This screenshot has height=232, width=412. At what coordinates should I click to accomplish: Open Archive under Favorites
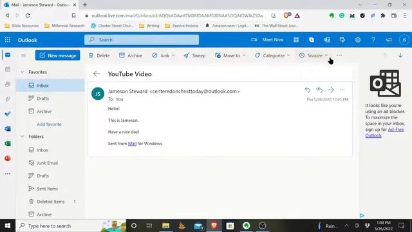[50, 111]
